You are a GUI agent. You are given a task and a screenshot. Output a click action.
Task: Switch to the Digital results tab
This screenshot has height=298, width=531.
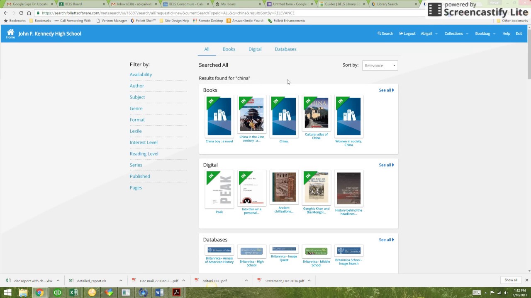pyautogui.click(x=255, y=49)
